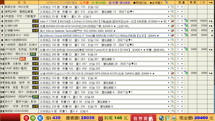This screenshot has width=215, height=121.
Task: Click the 點我 badge next to 顯示卡VGA
Action: tap(22, 59)
